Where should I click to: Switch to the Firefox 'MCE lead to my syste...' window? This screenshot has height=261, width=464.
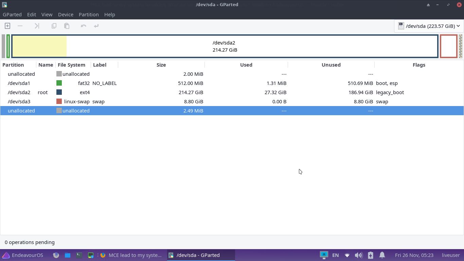coord(131,255)
